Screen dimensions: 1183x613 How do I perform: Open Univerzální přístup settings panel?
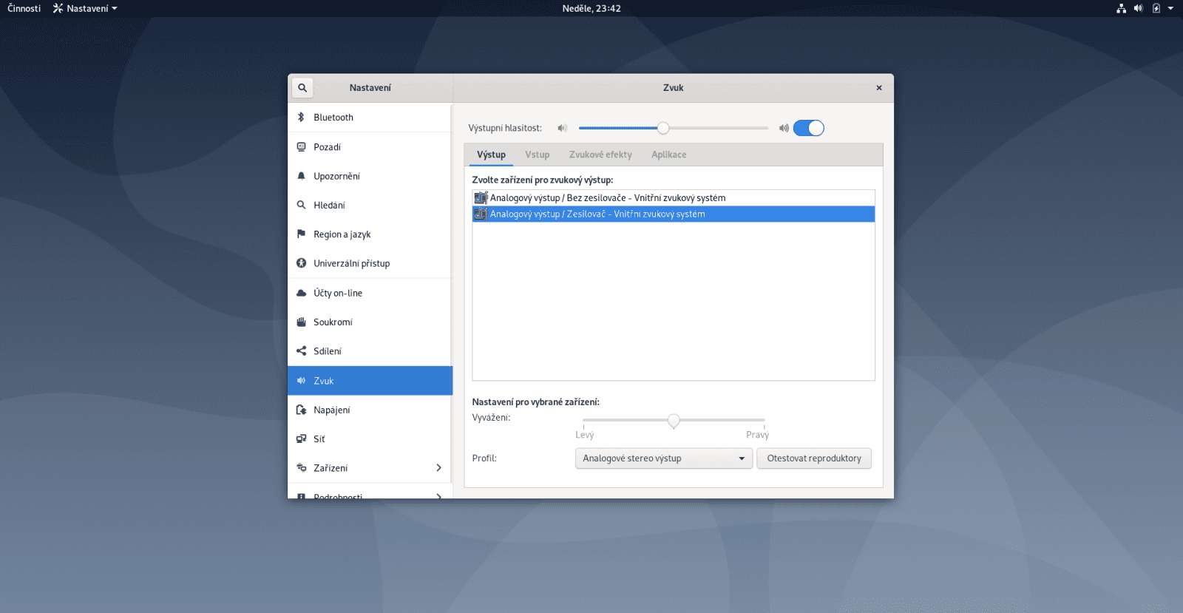tap(370, 263)
